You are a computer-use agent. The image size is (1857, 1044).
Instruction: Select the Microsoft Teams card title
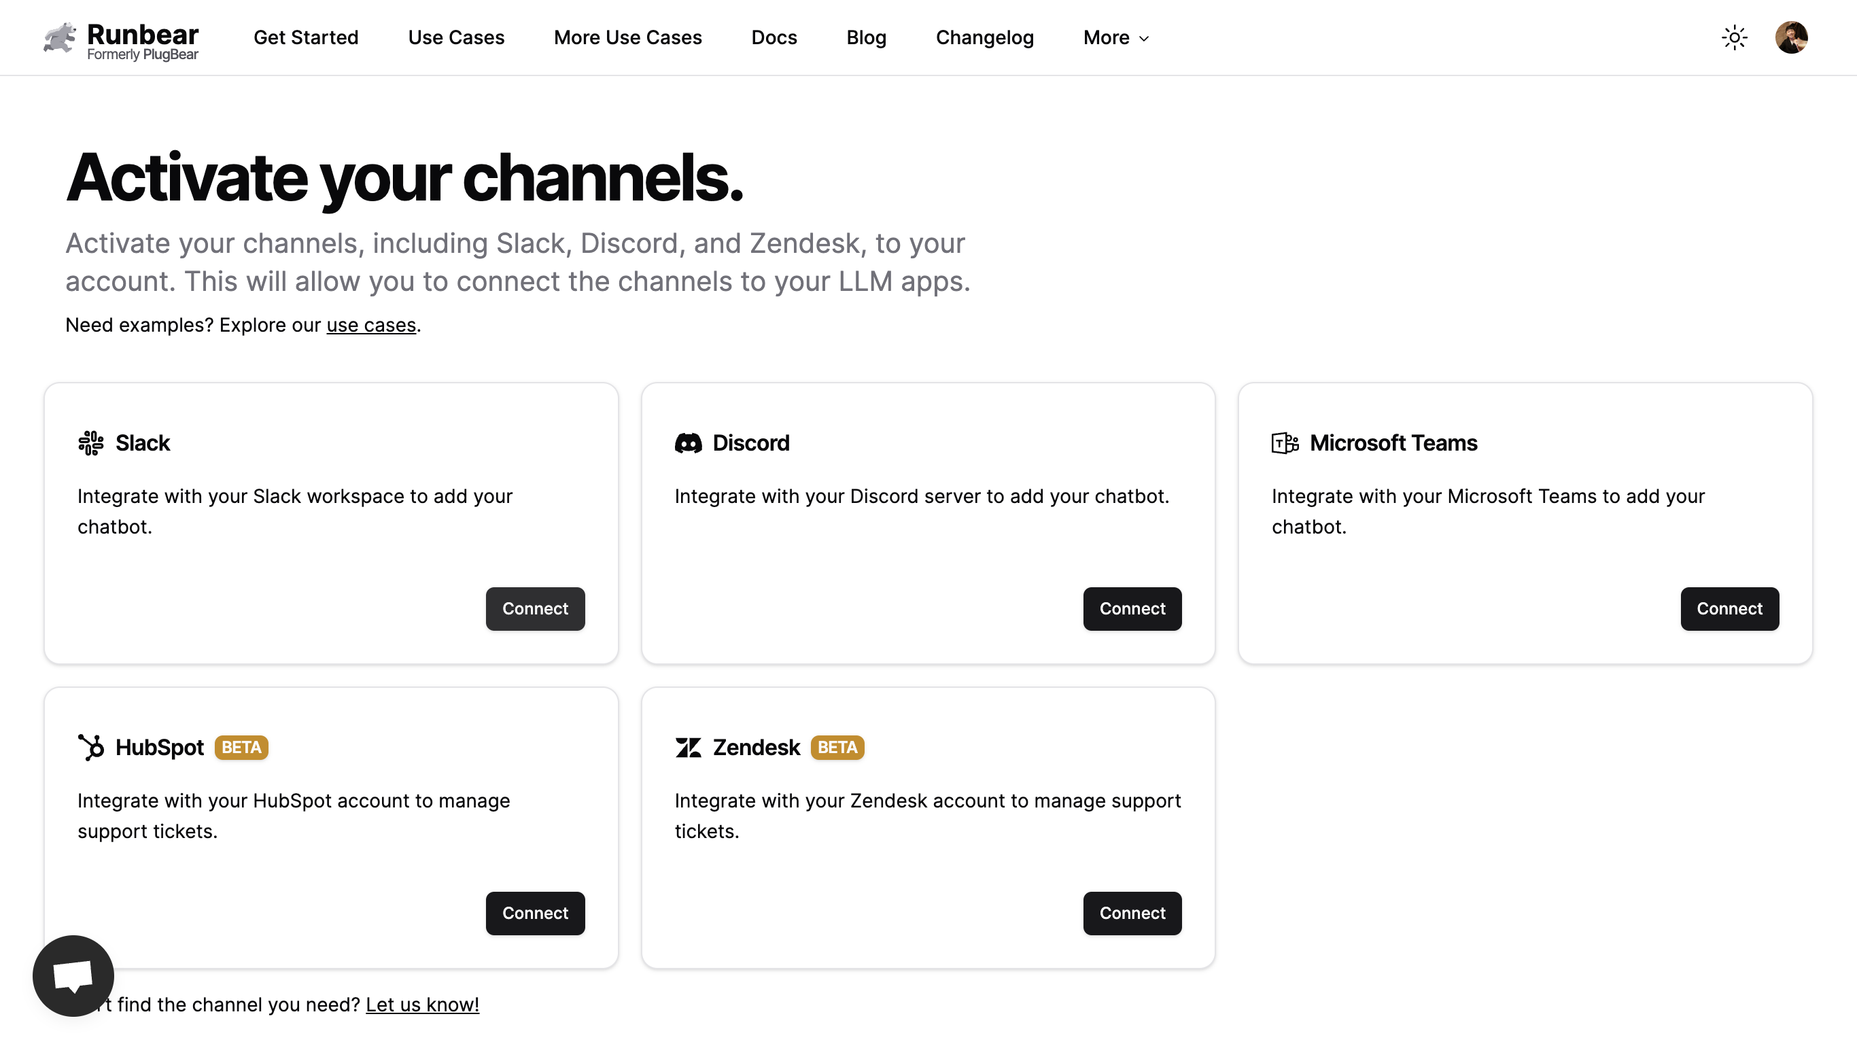[x=1393, y=443]
